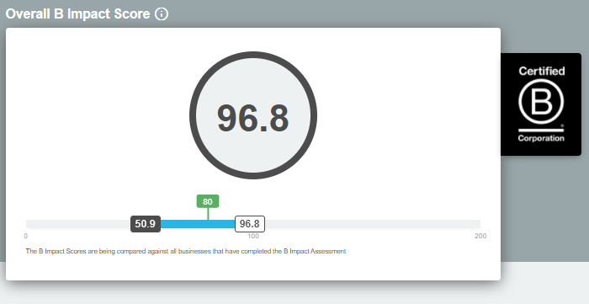Click the white 96.8 label on bar
589x304 pixels.
pos(250,224)
